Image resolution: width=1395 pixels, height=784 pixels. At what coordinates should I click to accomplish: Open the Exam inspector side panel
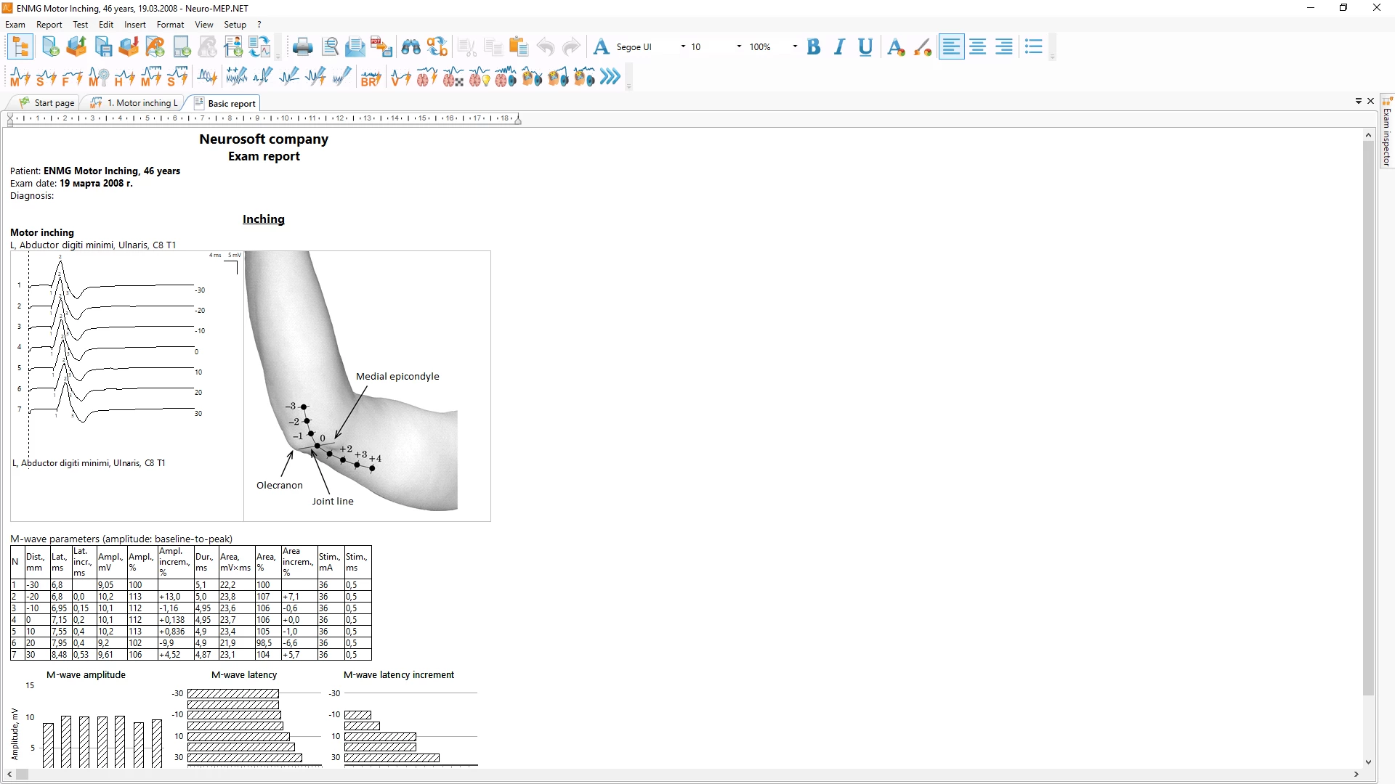pyautogui.click(x=1386, y=134)
